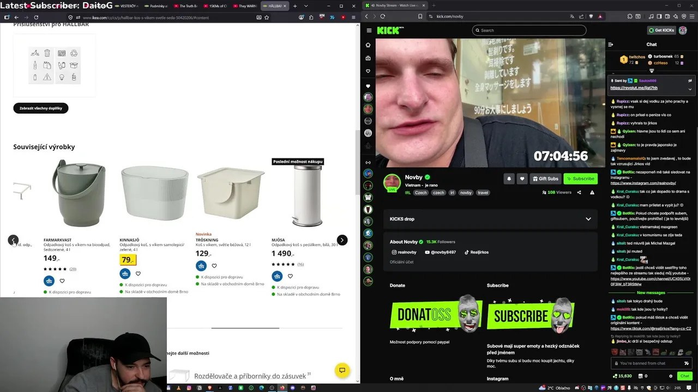Click the Gift Subs button
The width and height of the screenshot is (698, 392).
click(545, 179)
